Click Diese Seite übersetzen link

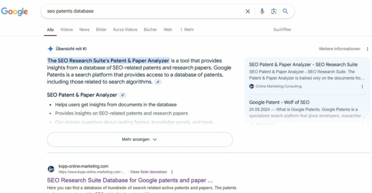coord(149,172)
